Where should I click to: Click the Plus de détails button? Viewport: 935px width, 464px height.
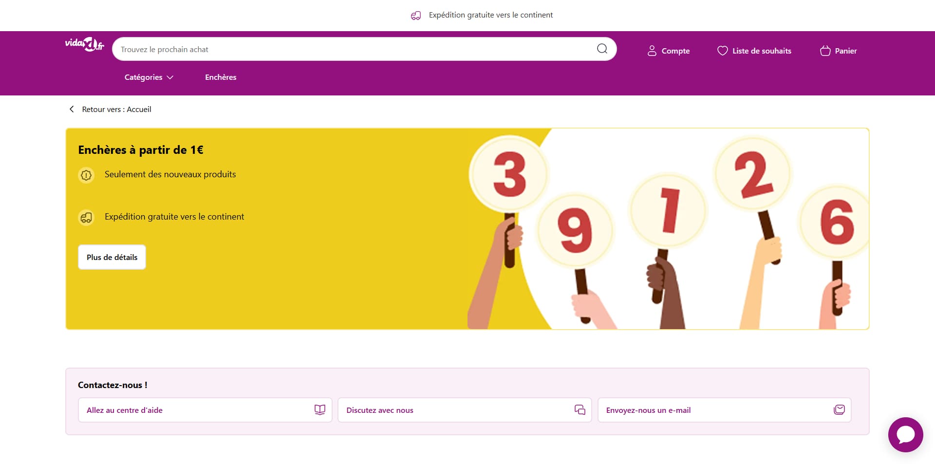[x=112, y=257]
